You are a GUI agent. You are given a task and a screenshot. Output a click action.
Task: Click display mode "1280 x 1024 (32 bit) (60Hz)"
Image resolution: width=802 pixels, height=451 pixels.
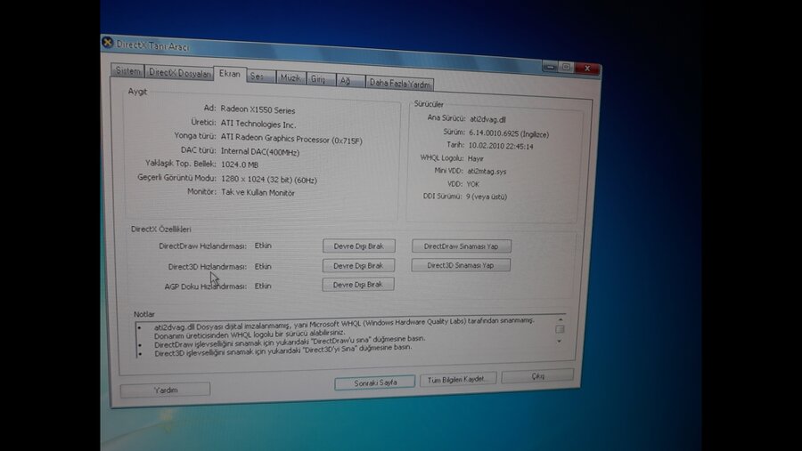click(269, 180)
